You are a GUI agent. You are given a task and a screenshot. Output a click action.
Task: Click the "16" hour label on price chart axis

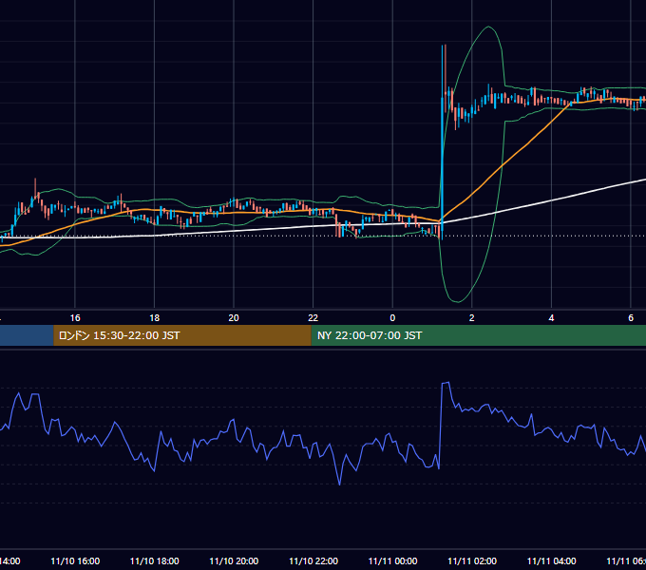(75, 318)
